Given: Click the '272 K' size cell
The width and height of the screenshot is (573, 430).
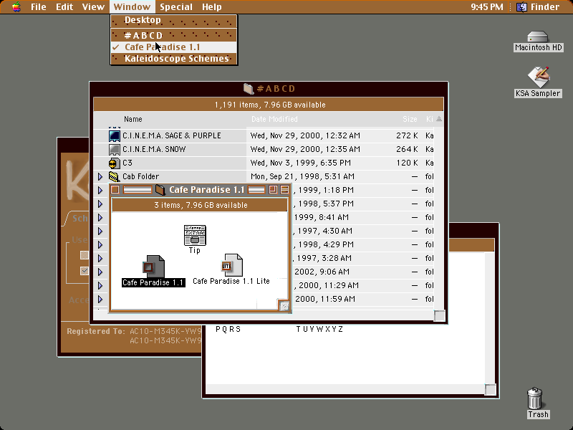Looking at the screenshot, I should point(407,135).
